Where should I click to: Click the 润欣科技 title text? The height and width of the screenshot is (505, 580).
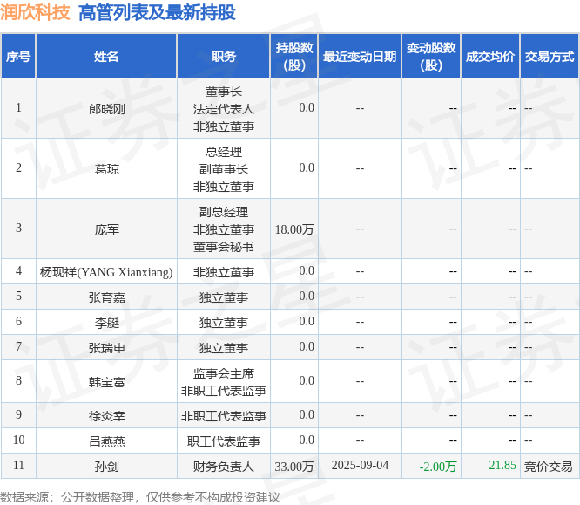[x=35, y=12]
